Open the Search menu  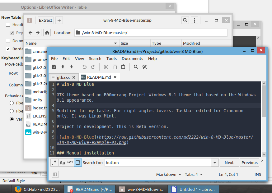[x=95, y=58]
